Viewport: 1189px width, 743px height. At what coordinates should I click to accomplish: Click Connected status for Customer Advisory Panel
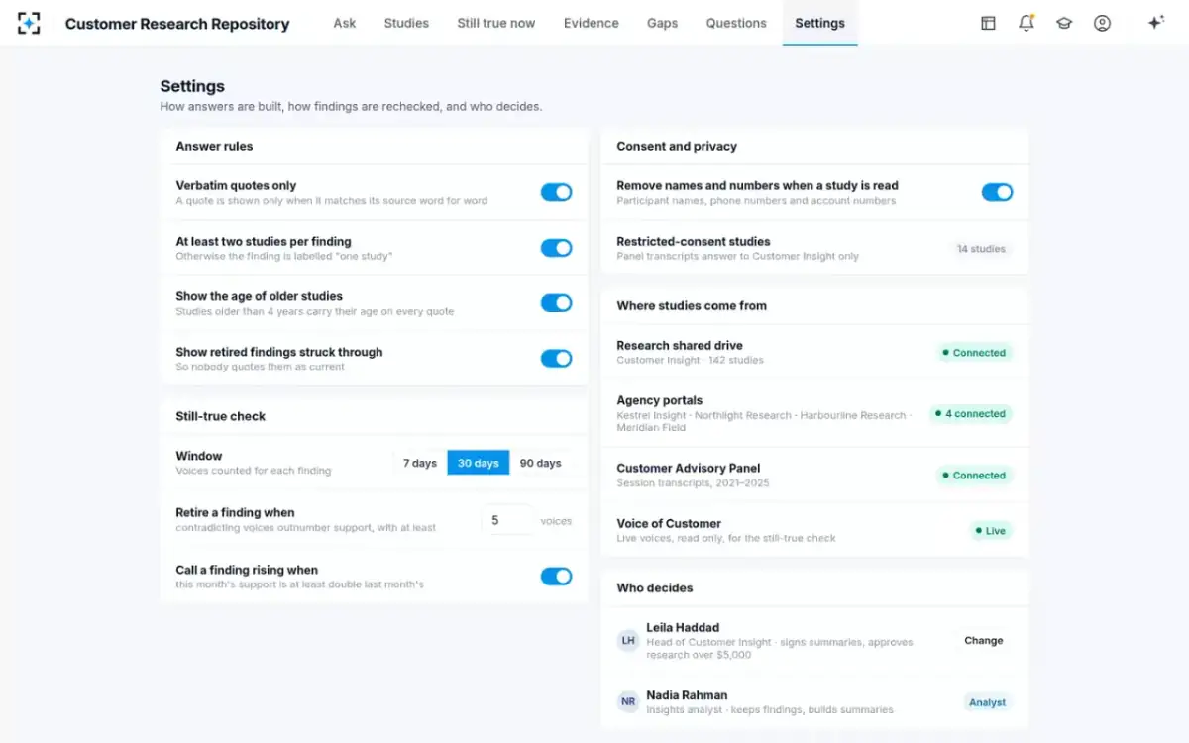[974, 476]
